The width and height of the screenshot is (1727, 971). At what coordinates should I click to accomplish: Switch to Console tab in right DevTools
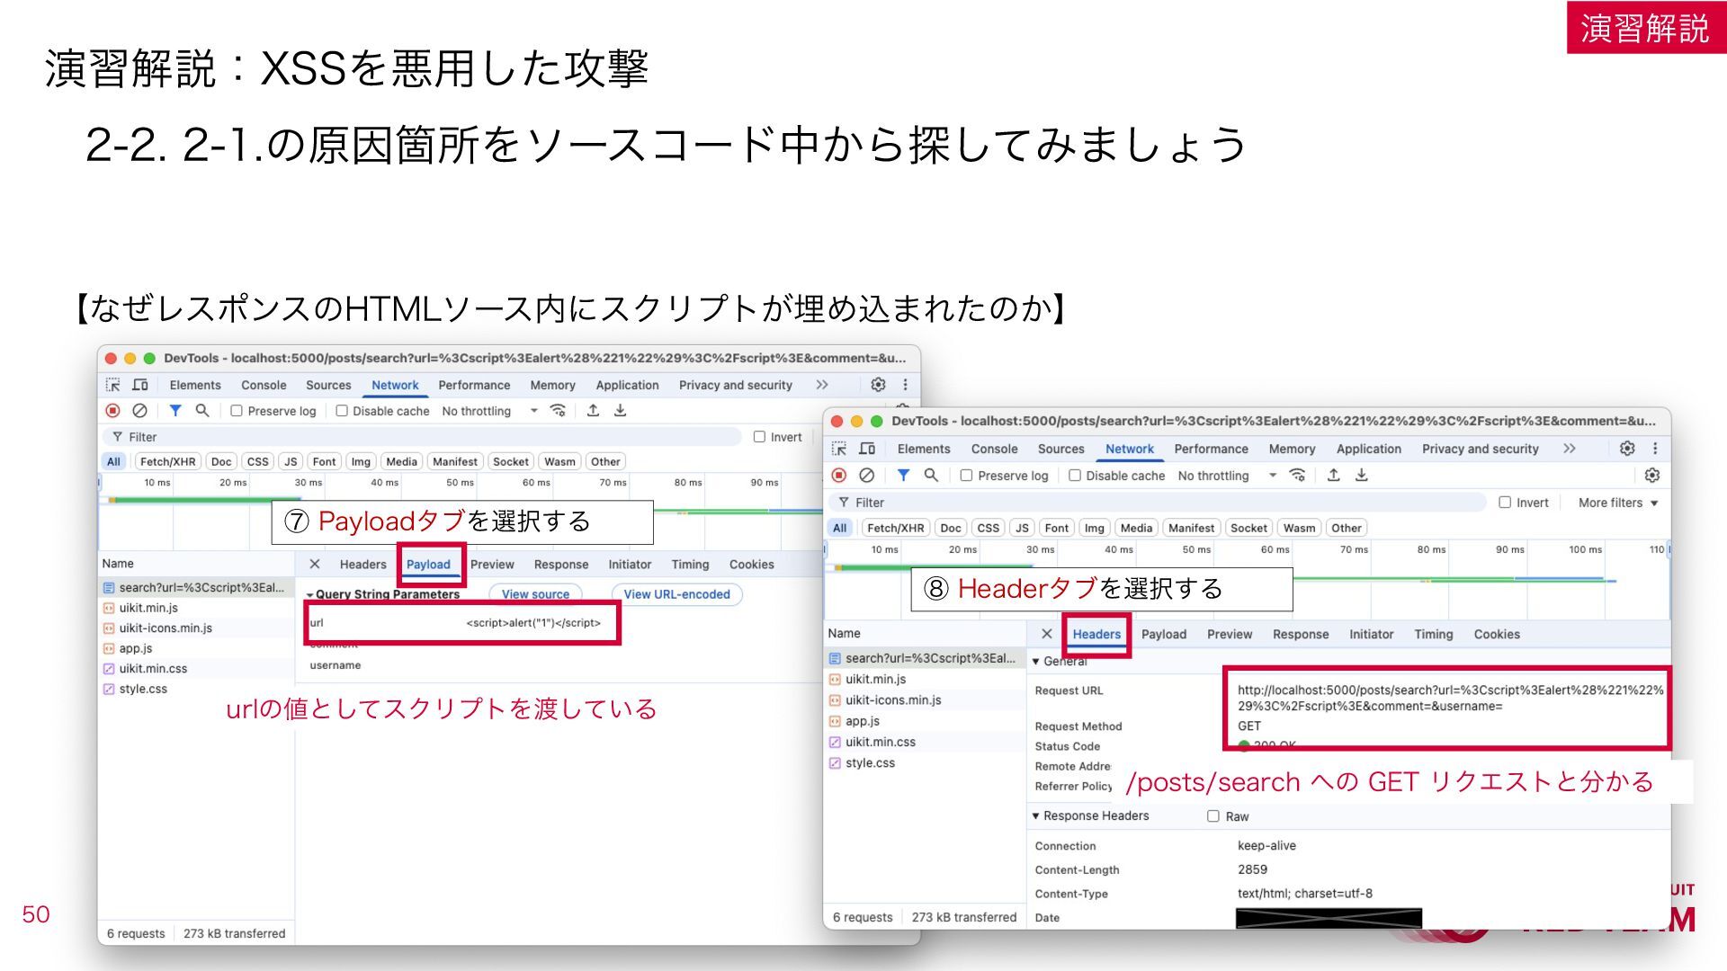click(994, 449)
